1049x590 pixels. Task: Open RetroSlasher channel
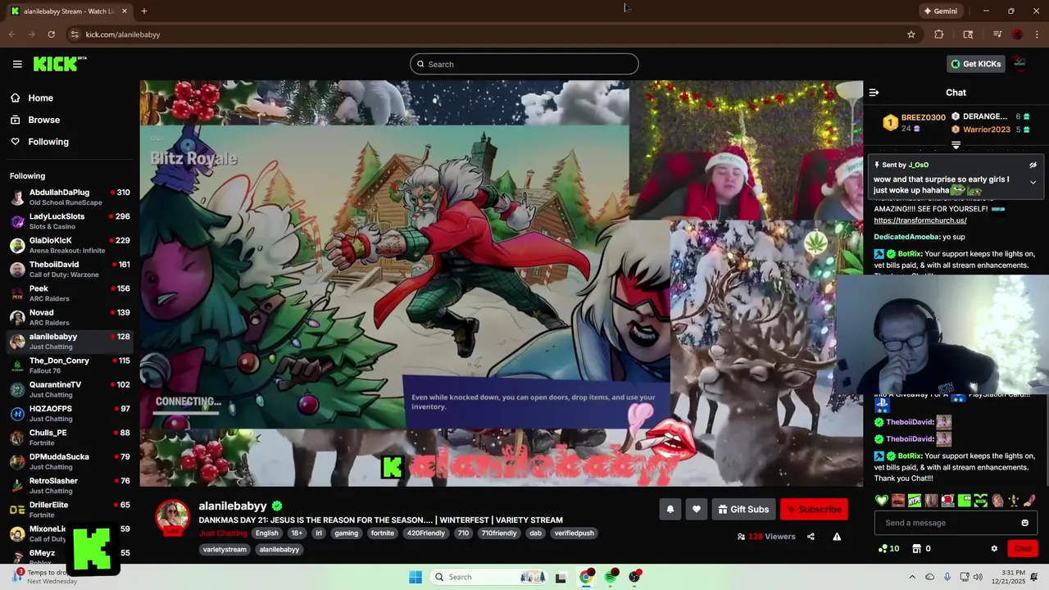click(x=70, y=485)
